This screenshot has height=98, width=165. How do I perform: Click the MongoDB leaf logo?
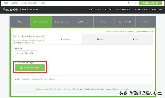point(4,9)
